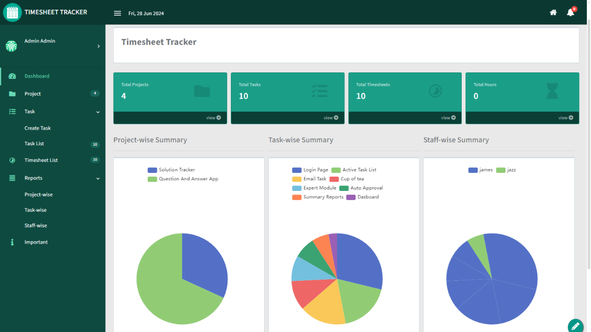Click the Email Task yellow color swatch
The height and width of the screenshot is (332, 591).
pos(296,179)
